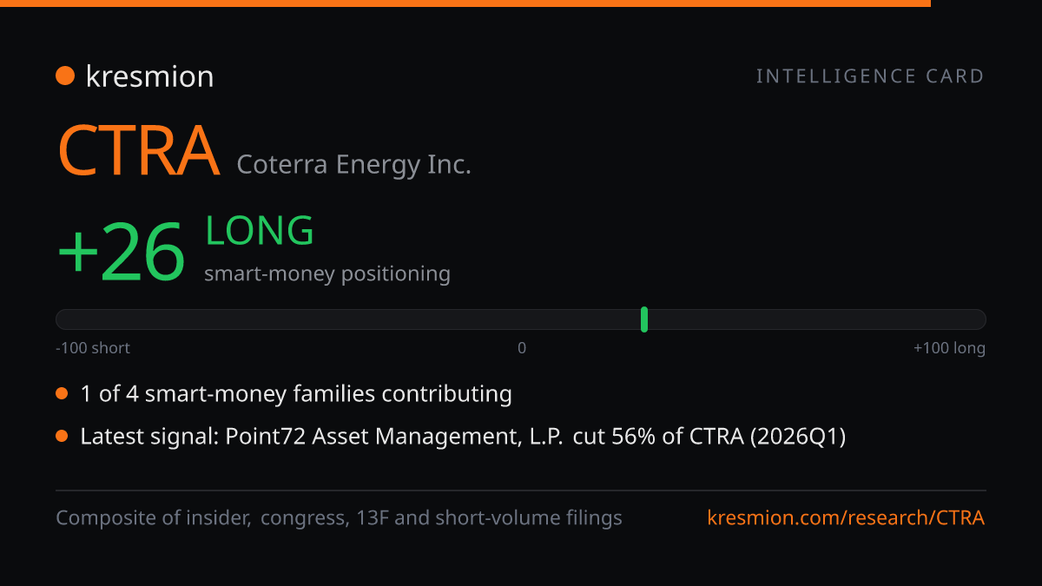Click the INTELLIGENCE CARD label
Screen dimensions: 1042x586
[x=870, y=76]
